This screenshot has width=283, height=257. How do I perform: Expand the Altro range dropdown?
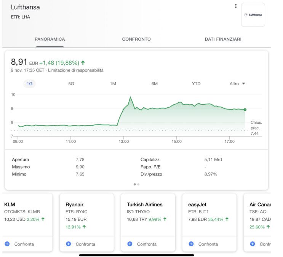click(x=237, y=84)
